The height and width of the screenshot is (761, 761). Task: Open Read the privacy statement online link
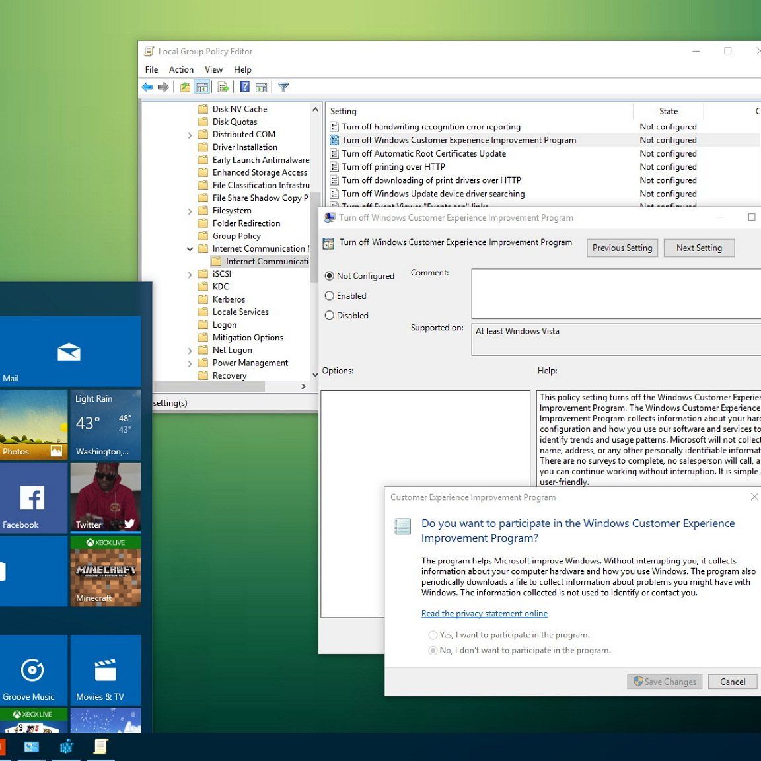(484, 614)
